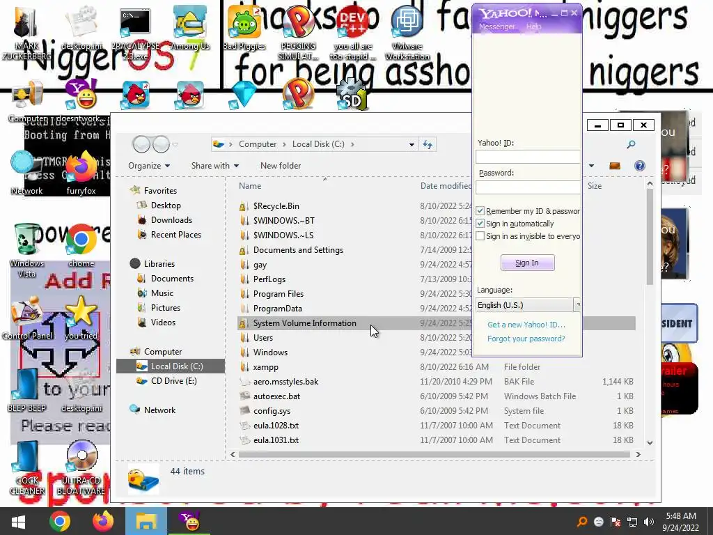This screenshot has width=713, height=535.
Task: Open the 'you tried' star icon
Action: pos(81,318)
